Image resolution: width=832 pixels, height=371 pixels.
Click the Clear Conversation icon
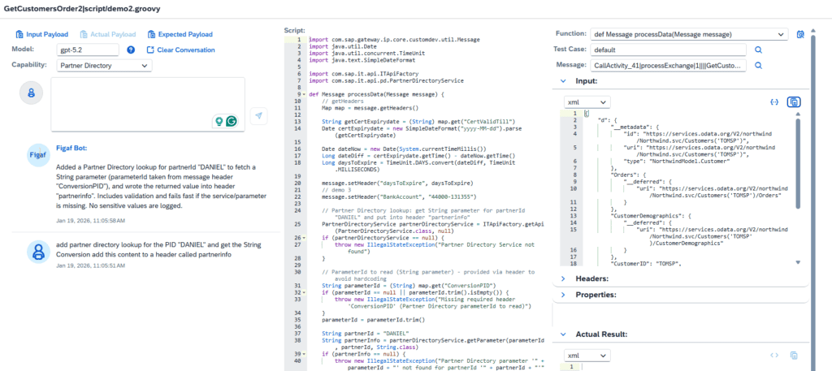pos(150,50)
